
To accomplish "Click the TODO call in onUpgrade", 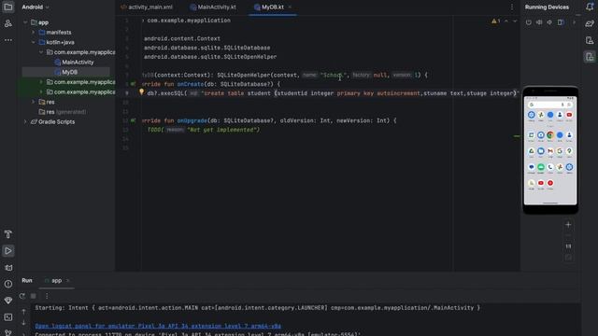I will (204, 130).
